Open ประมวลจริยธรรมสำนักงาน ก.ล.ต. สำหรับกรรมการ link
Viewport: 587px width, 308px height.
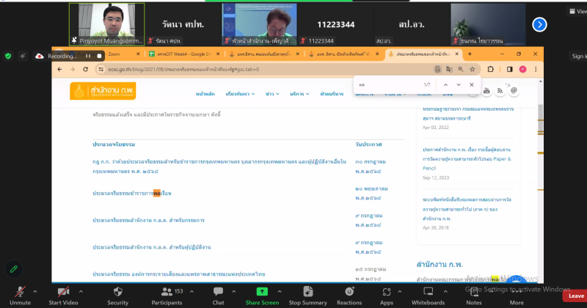[x=148, y=220]
